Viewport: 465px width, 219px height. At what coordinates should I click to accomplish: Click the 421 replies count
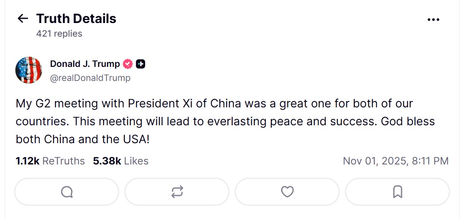(59, 33)
